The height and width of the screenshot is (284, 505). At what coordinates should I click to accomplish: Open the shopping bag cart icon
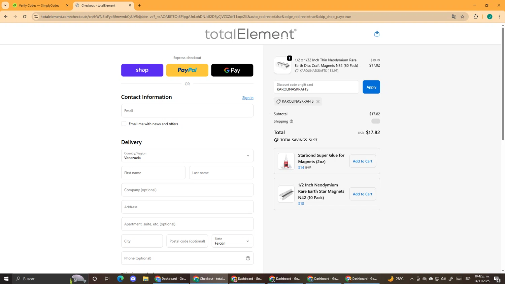click(377, 34)
